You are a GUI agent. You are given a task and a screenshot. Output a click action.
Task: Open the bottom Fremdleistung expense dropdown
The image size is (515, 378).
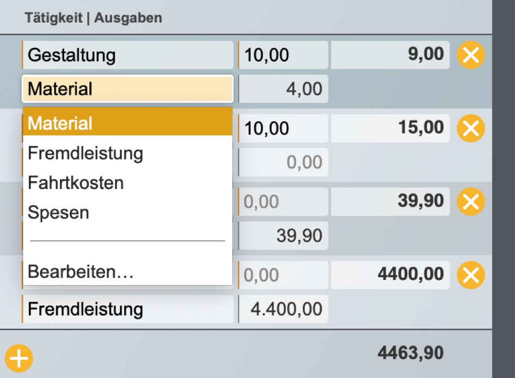127,309
